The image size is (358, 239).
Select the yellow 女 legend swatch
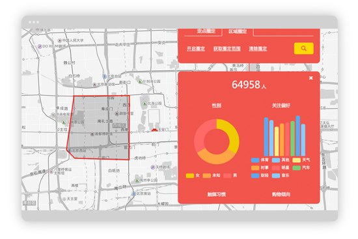(190, 175)
